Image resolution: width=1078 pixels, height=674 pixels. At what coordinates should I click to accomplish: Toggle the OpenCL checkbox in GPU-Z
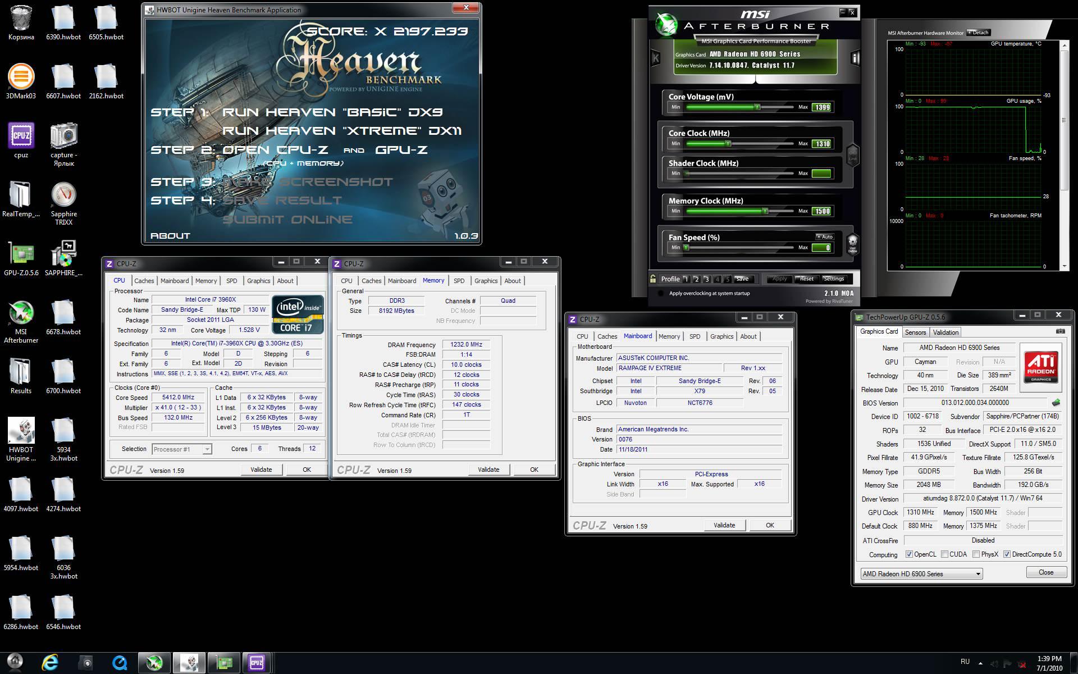point(909,554)
